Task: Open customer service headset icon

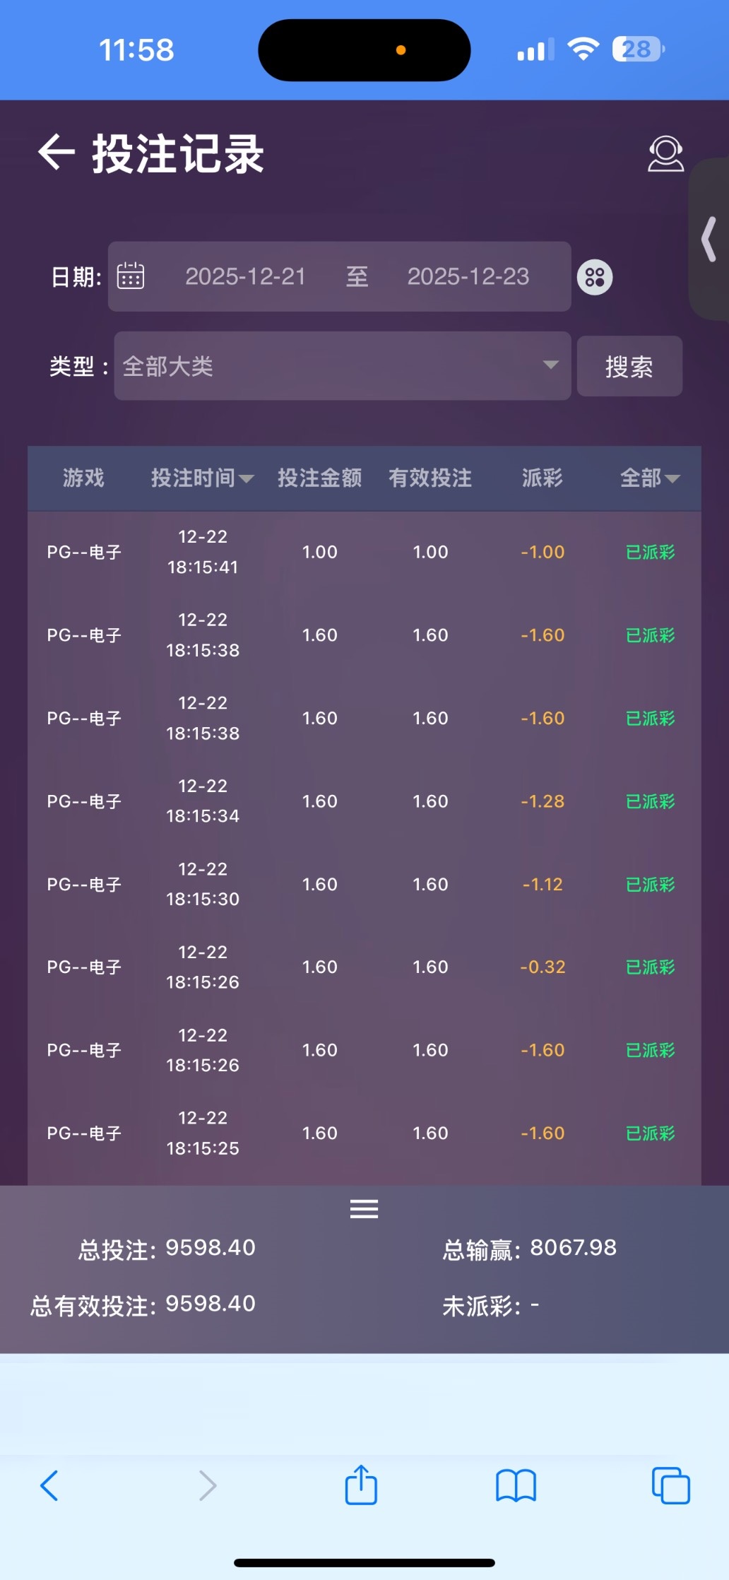Action: pos(665,153)
